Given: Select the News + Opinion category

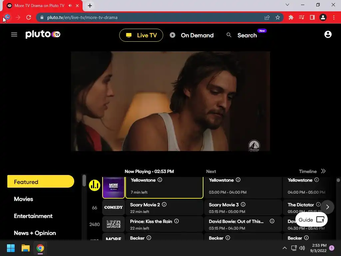Looking at the screenshot, I should [x=35, y=233].
